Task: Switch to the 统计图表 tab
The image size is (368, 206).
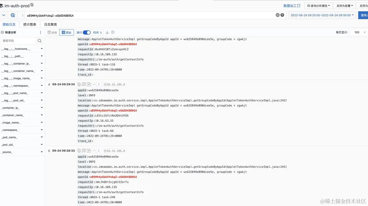Action: (30, 24)
